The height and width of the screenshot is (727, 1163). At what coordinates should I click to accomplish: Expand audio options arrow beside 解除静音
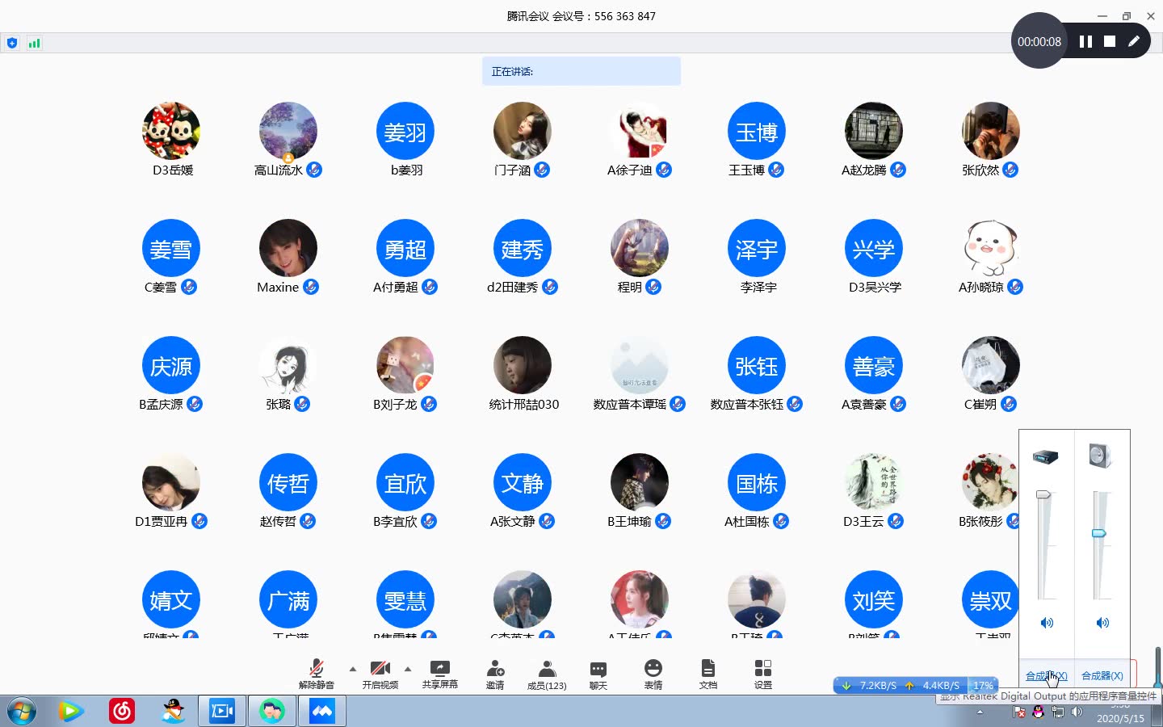click(x=352, y=669)
